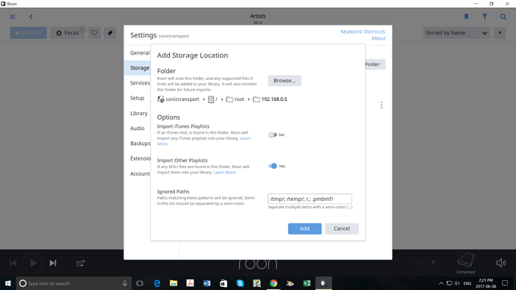This screenshot has height=290, width=516.
Task: Click Learn More under iTunes Playlists
Action: (x=245, y=138)
